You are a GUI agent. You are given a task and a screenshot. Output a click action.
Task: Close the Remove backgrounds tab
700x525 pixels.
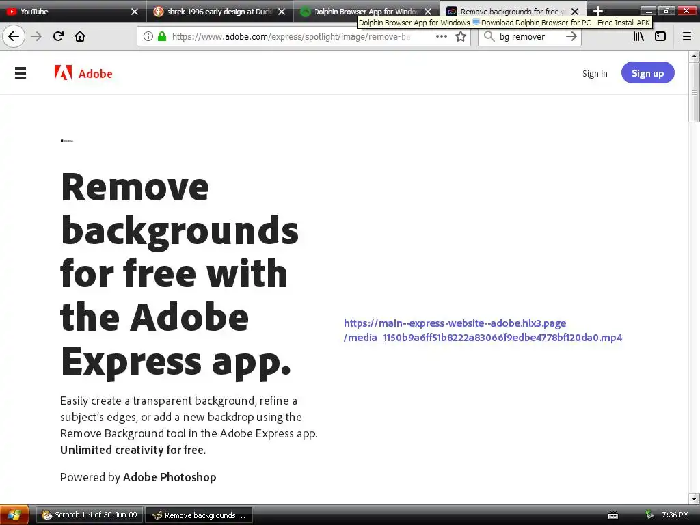pyautogui.click(x=575, y=12)
